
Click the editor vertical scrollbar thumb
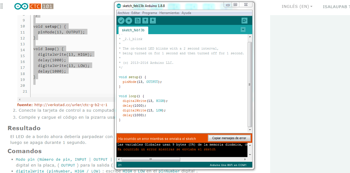click(250, 84)
